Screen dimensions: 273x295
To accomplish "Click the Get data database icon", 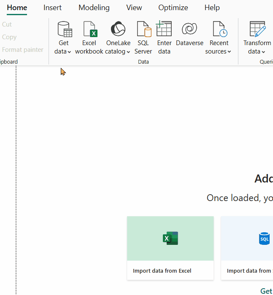I will point(64,29).
